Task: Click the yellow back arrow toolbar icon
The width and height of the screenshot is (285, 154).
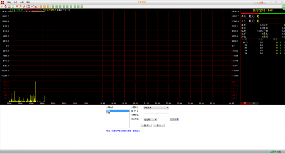Action: pos(2,6)
